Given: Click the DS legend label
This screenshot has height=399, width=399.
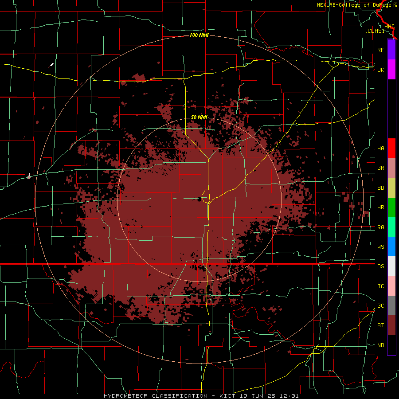Looking at the screenshot, I should pyautogui.click(x=380, y=266).
